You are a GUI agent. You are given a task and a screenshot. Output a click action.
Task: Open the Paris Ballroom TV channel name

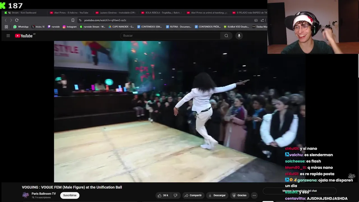pos(44,194)
